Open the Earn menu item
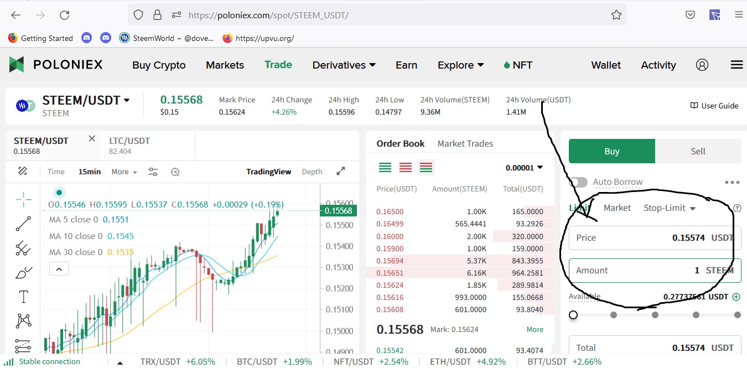This screenshot has width=747, height=368. pos(406,65)
